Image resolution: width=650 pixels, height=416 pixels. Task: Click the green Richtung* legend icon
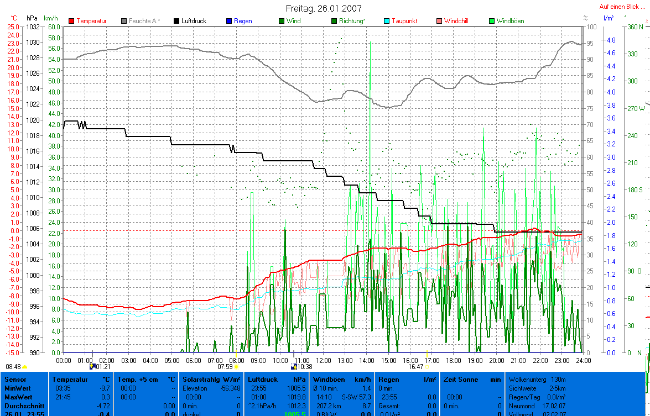[x=334, y=21]
